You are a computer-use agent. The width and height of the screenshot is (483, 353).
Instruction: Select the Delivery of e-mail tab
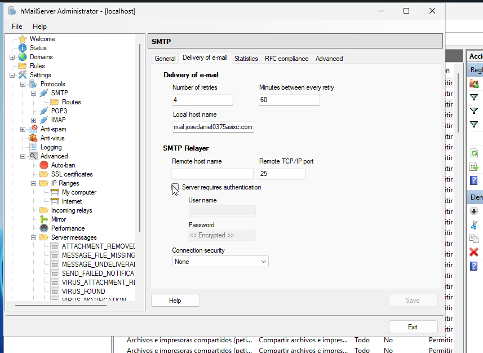point(205,58)
